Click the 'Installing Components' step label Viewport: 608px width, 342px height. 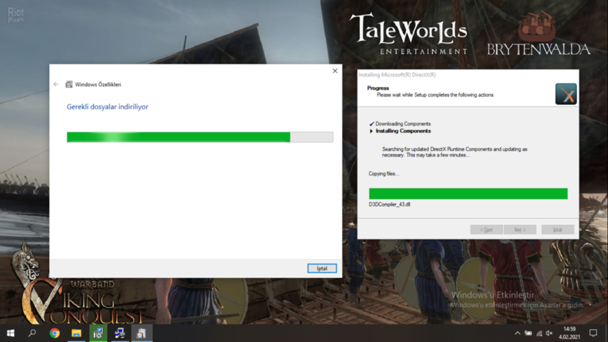click(403, 131)
